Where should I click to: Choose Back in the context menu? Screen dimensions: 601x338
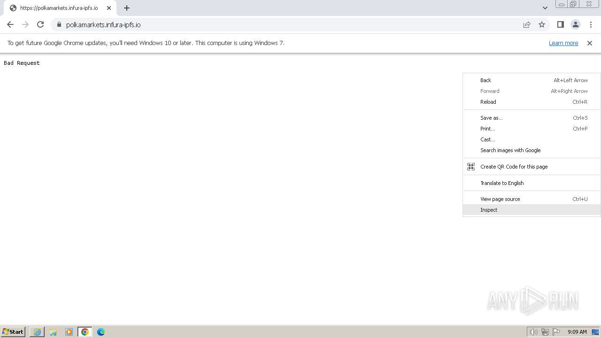(x=532, y=80)
